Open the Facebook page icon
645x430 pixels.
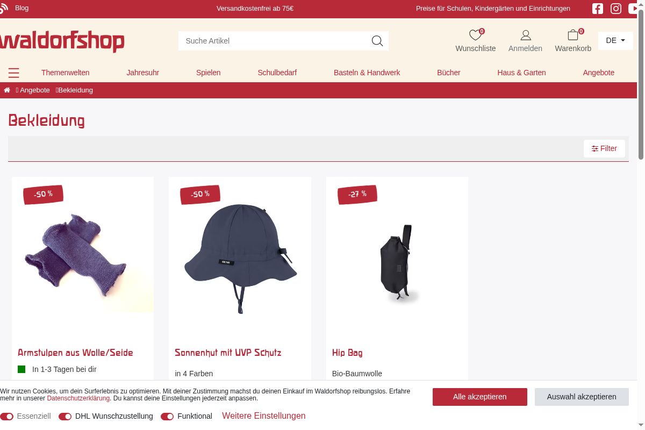pos(598,9)
